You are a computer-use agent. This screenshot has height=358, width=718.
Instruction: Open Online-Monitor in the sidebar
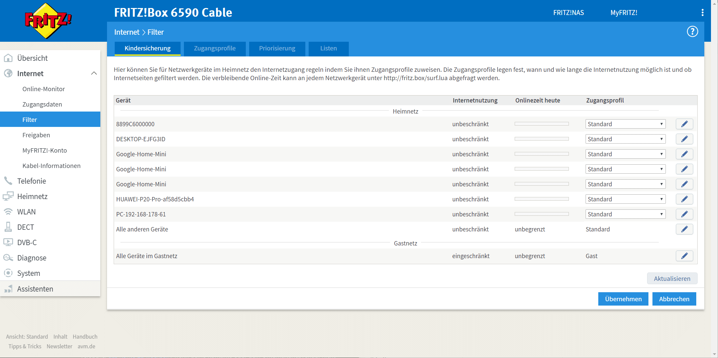point(43,89)
